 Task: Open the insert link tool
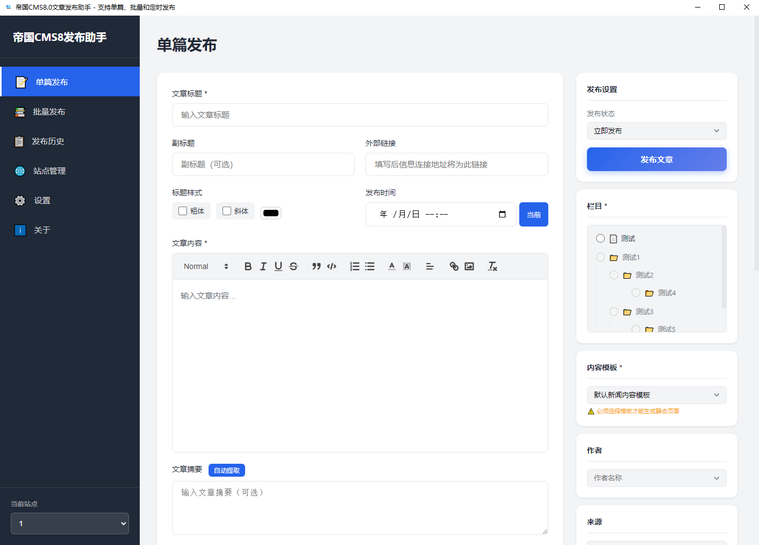454,266
